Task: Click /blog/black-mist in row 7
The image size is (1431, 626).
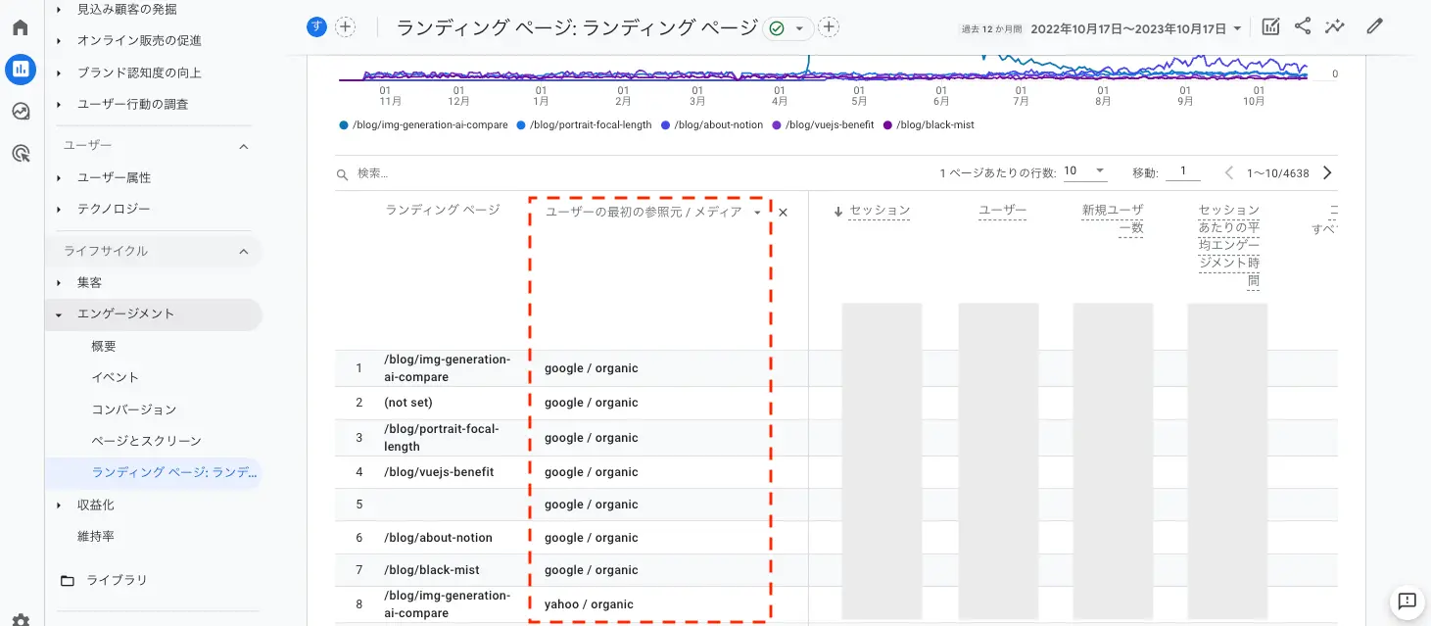Action: tap(432, 570)
